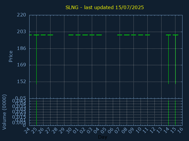Click the chart title SLNG - last updated 15/07/2025
This screenshot has width=189, height=141.
[105, 7]
